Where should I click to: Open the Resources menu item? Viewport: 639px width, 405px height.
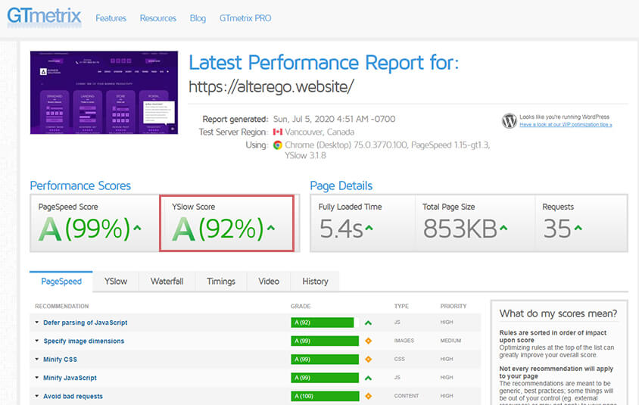point(157,18)
